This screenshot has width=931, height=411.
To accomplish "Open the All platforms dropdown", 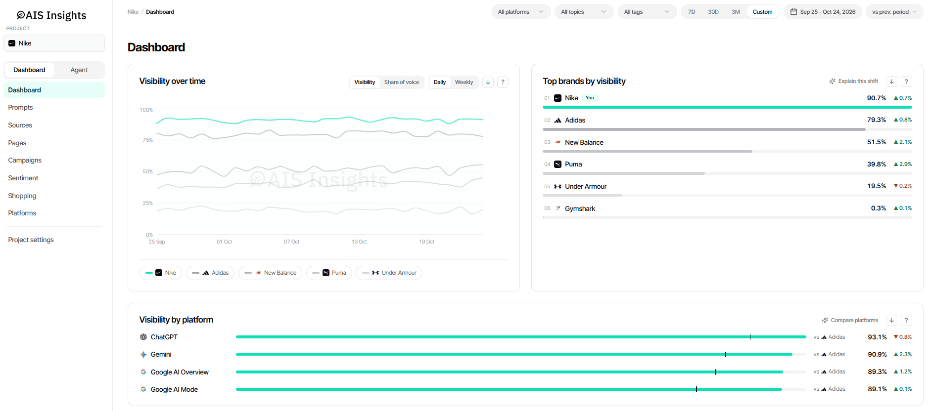I will (x=521, y=12).
